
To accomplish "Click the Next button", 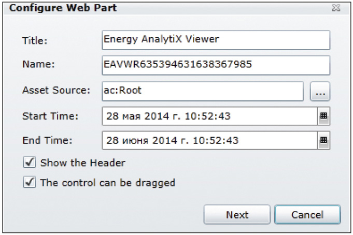I will tap(237, 214).
